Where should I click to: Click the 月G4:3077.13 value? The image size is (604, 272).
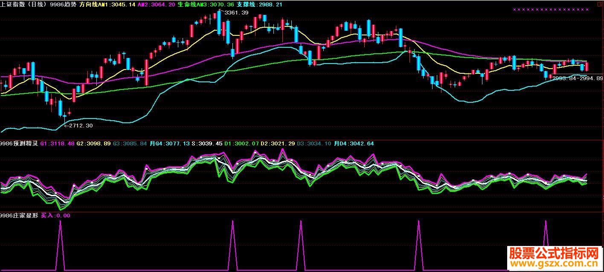click(169, 144)
